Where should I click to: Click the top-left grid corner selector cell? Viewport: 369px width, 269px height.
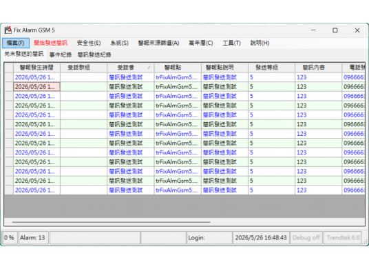[x=9, y=68]
